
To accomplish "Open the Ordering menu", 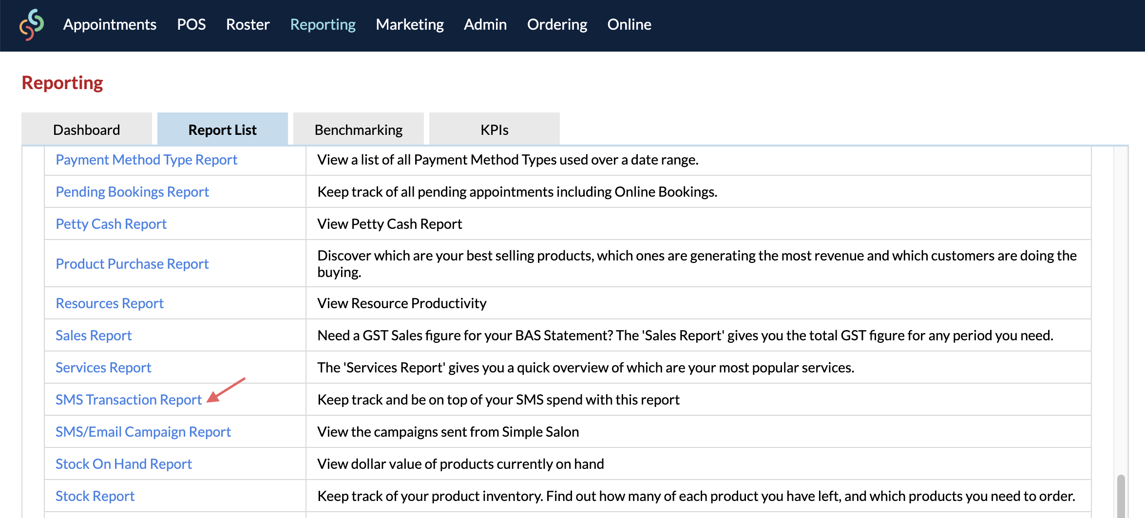I will 557,24.
